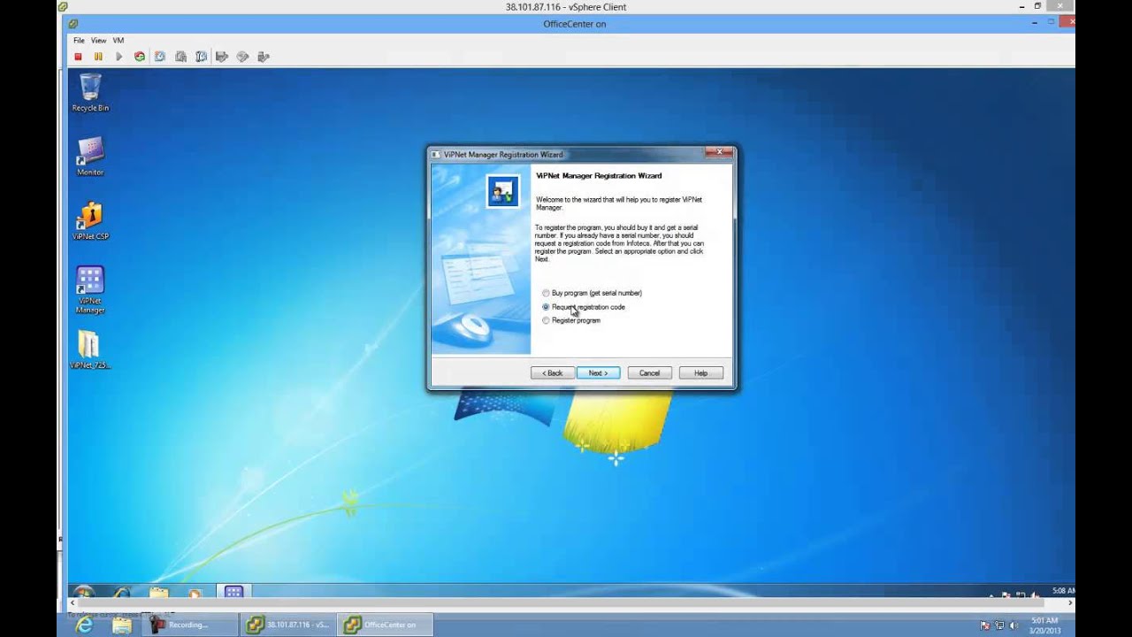Click the Back button in wizard

tap(553, 373)
